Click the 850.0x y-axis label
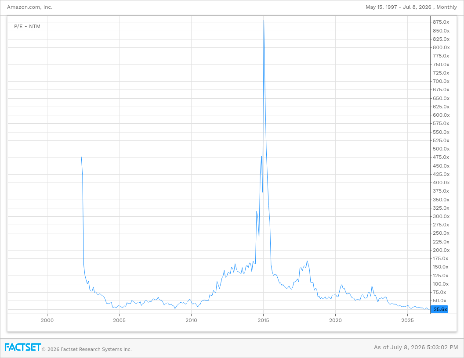 (x=441, y=31)
